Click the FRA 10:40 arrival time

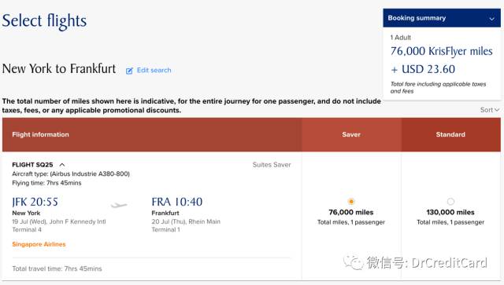pos(177,202)
